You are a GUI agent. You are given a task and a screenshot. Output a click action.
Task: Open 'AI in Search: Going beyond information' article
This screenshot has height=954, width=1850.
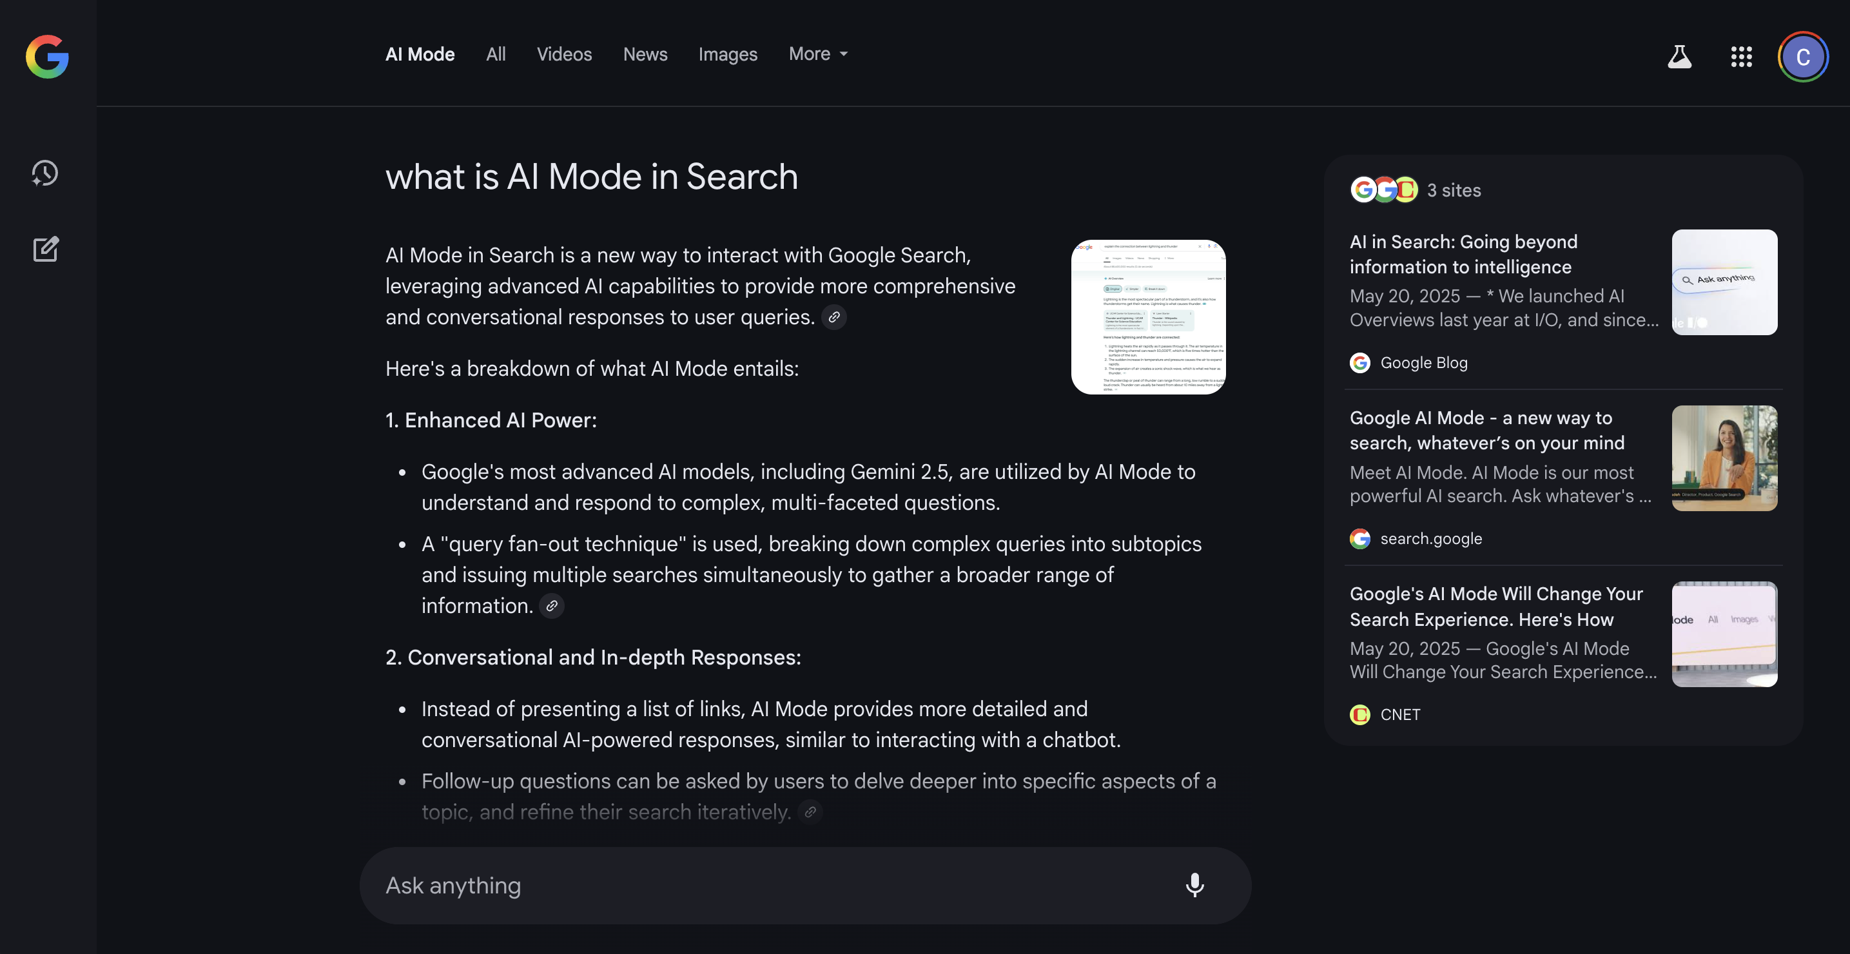pyautogui.click(x=1463, y=255)
